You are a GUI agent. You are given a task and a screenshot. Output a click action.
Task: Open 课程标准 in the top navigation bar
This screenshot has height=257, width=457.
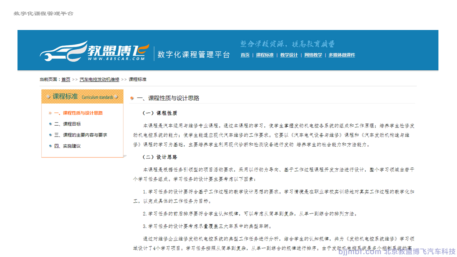[x=265, y=55]
